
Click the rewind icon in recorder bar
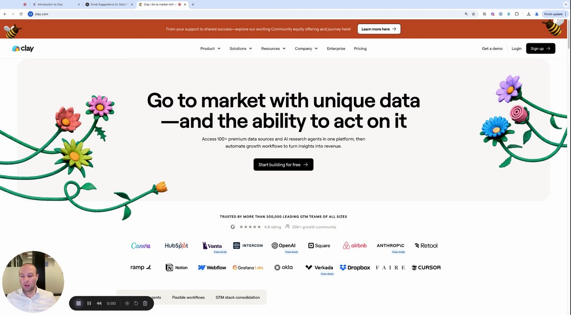tap(99, 303)
